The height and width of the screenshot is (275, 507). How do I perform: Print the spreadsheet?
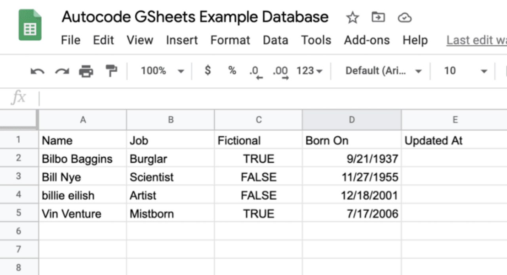(x=86, y=71)
